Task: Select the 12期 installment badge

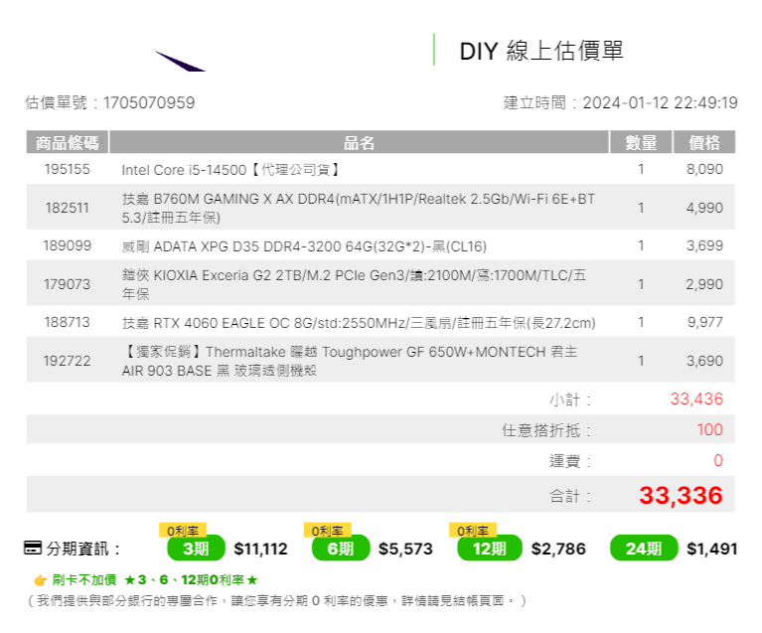Action: [x=490, y=549]
